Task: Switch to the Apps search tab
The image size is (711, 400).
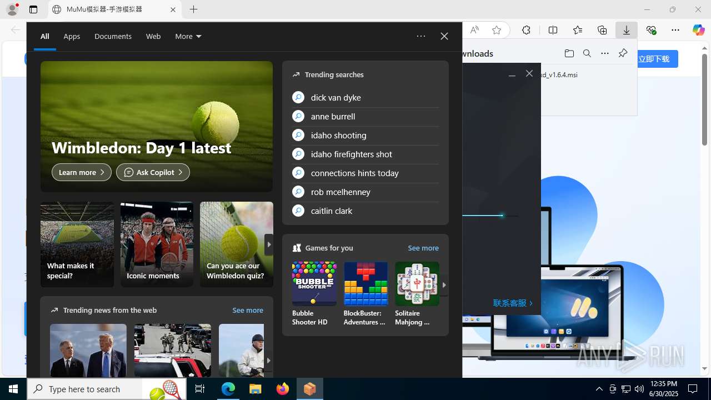Action: tap(72, 36)
